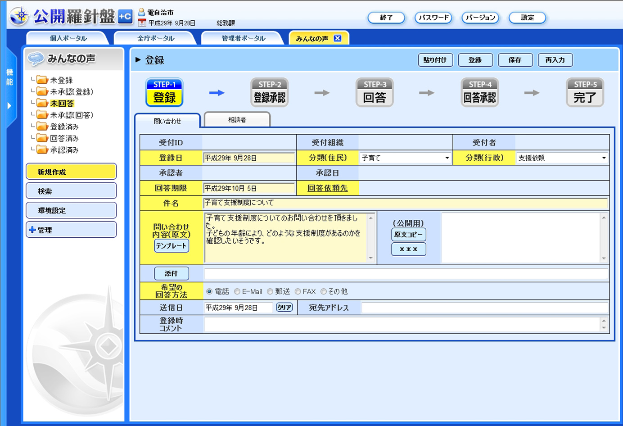
Task: Open 環境設定 in the sidebar
Action: click(71, 210)
